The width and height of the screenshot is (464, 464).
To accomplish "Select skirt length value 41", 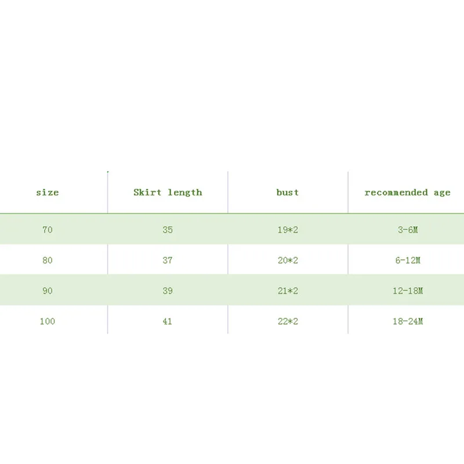I will click(x=168, y=321).
